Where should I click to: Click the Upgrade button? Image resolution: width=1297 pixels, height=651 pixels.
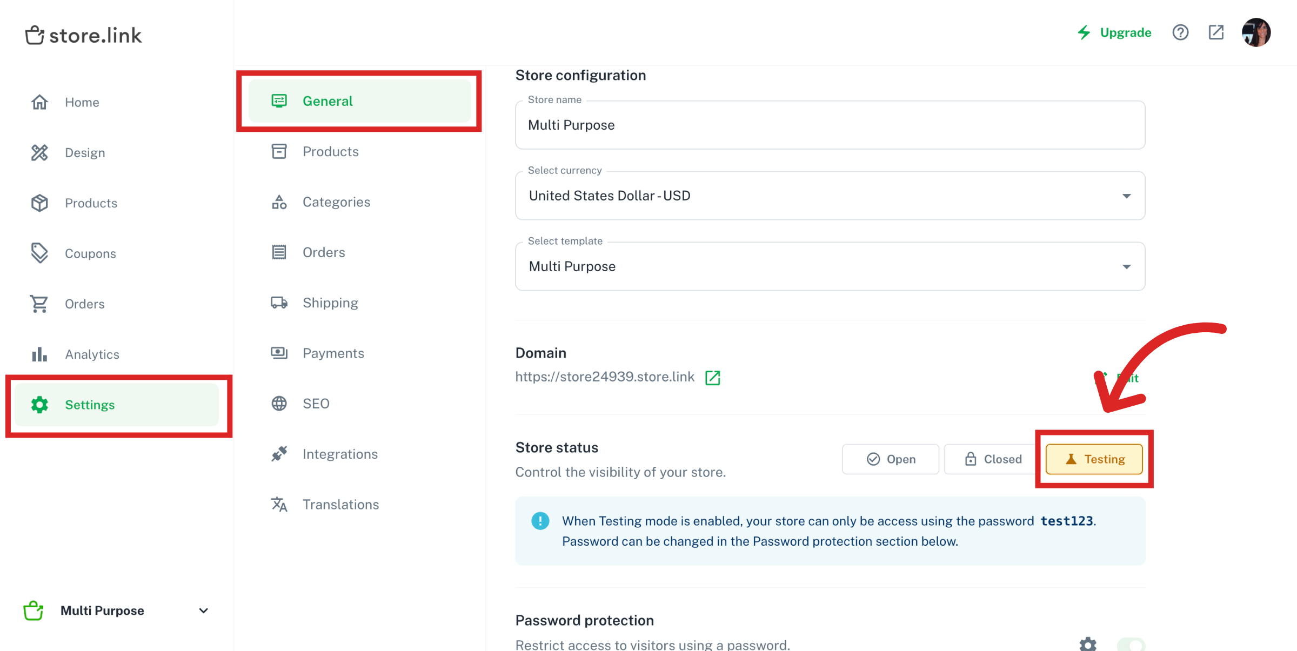(x=1125, y=32)
